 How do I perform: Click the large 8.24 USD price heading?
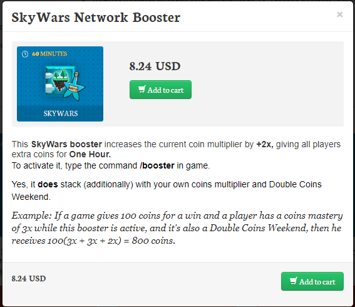[x=155, y=66]
